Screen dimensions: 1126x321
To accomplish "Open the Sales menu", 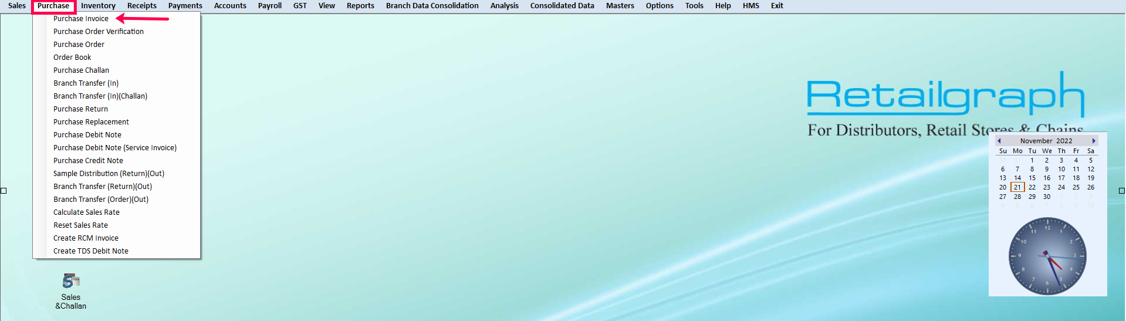I will coord(17,6).
